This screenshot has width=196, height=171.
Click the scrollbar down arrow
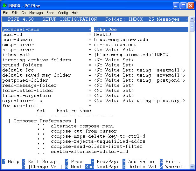coord(192,167)
